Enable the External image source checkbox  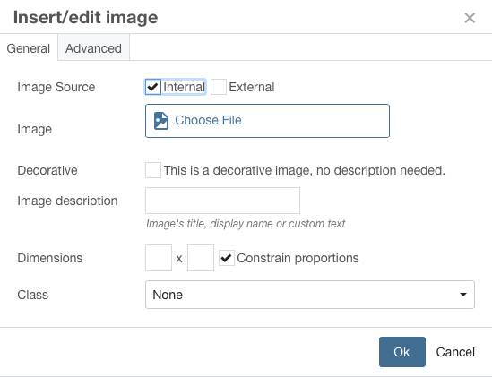click(219, 87)
